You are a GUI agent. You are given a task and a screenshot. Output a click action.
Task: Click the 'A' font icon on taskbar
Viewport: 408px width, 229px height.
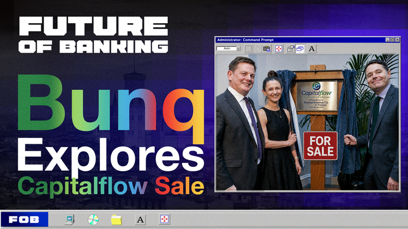click(141, 219)
